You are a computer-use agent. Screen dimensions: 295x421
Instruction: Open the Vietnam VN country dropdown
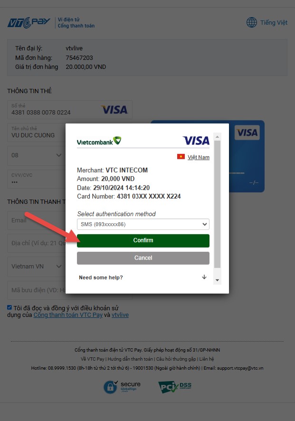coord(36,267)
